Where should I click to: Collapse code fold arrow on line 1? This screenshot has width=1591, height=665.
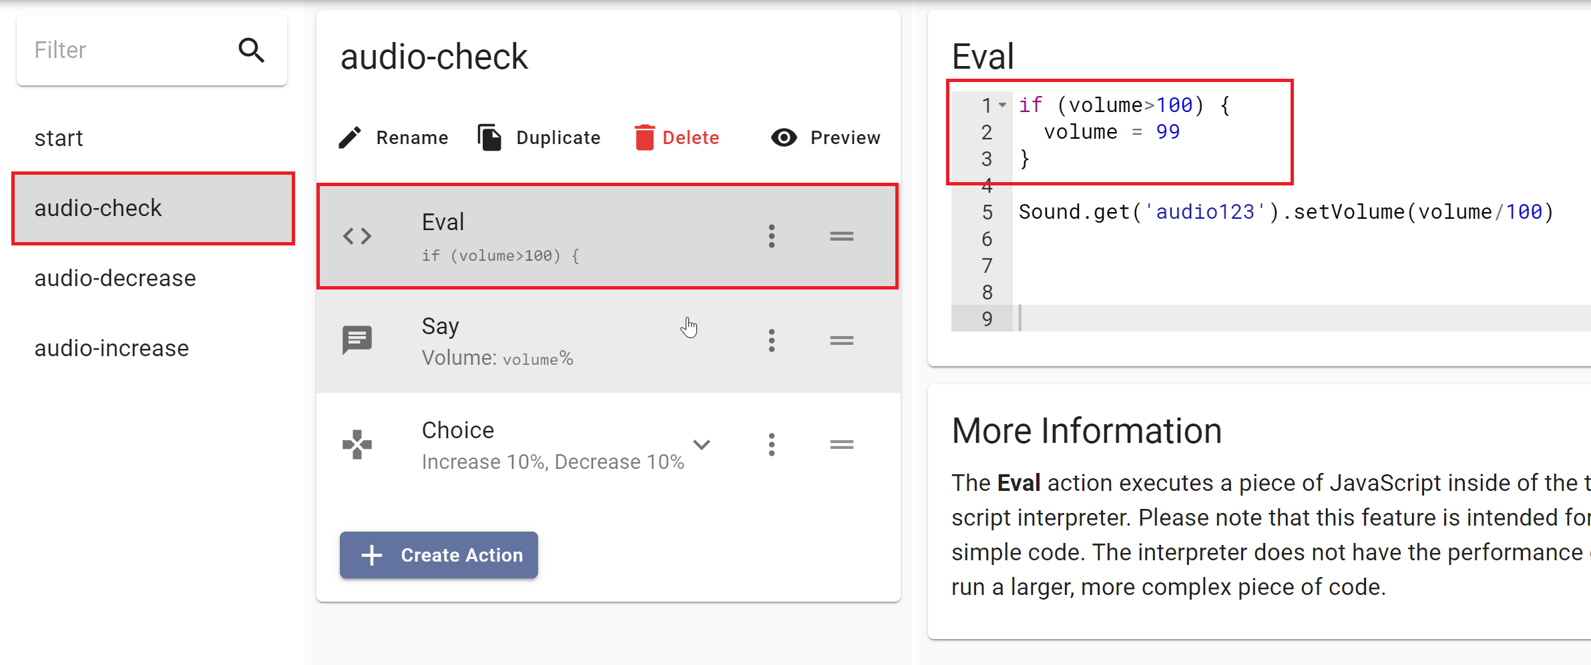1002,105
